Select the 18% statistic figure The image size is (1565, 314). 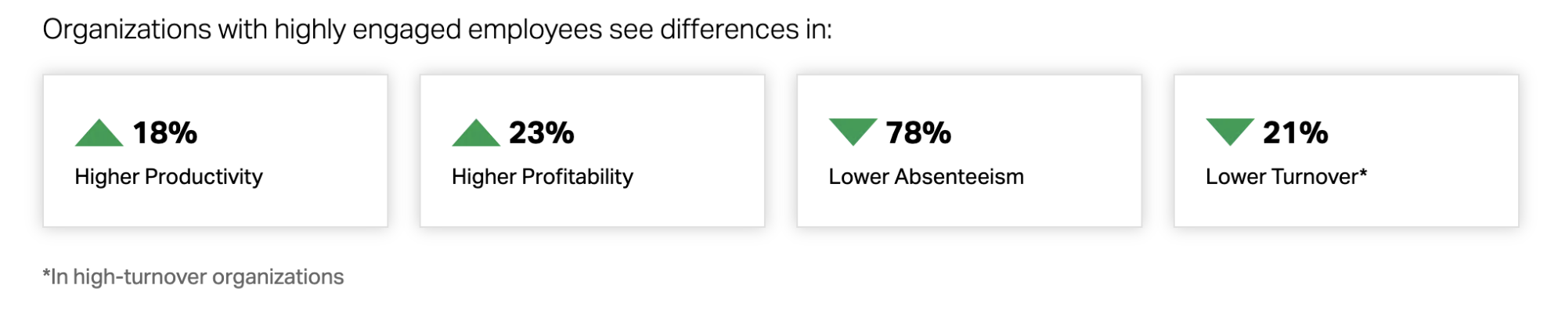pos(165,133)
